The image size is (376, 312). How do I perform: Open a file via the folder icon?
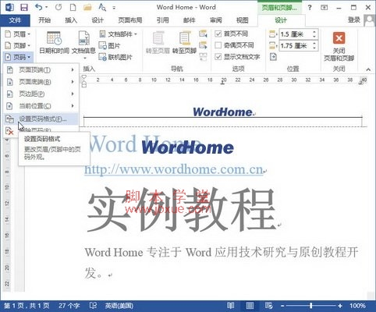(x=87, y=7)
